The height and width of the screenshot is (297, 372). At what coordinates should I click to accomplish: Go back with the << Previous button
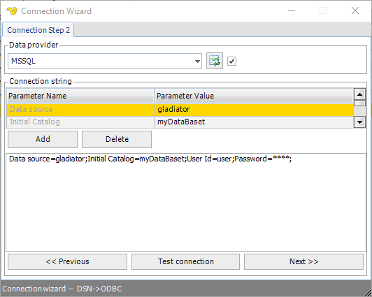click(67, 261)
